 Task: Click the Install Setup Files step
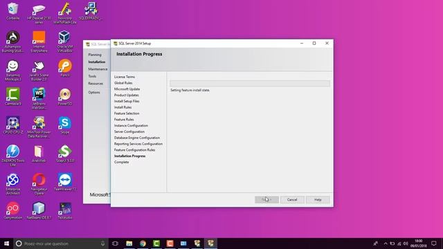point(127,101)
